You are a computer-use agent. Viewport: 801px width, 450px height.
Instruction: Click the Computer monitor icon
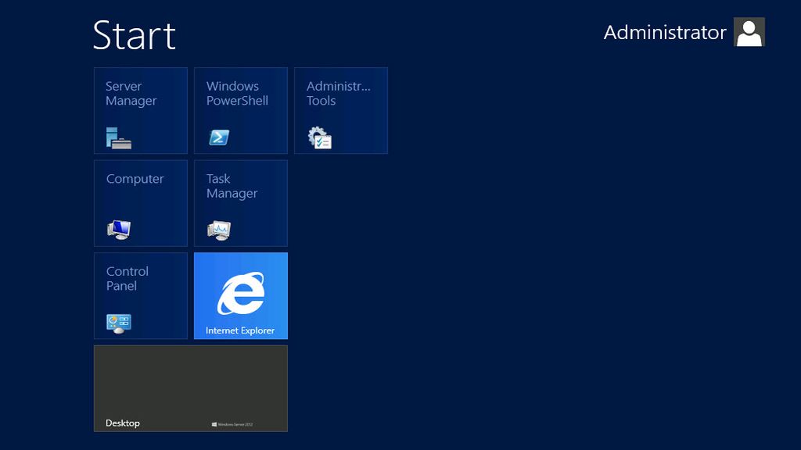coord(120,230)
